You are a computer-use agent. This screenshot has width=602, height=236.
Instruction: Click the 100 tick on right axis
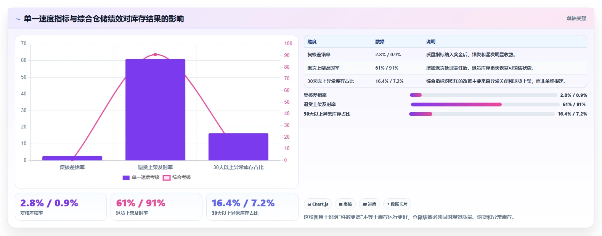coord(288,44)
